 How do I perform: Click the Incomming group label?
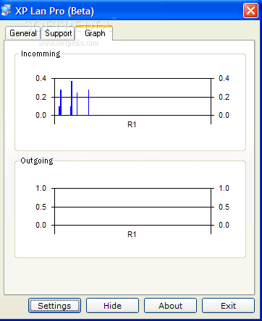(x=41, y=54)
